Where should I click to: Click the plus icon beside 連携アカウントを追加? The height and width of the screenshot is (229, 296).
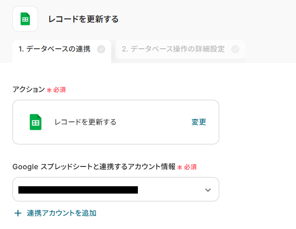[18, 213]
